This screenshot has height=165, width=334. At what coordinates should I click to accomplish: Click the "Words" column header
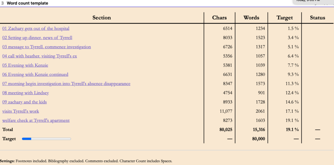coord(251,18)
